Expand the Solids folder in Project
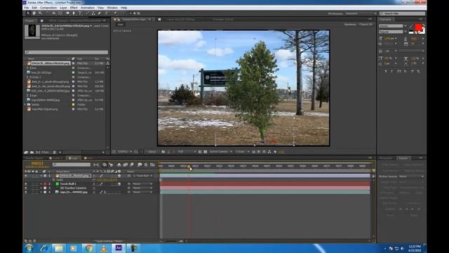Screen dimensions: 449x253 pos(25,105)
